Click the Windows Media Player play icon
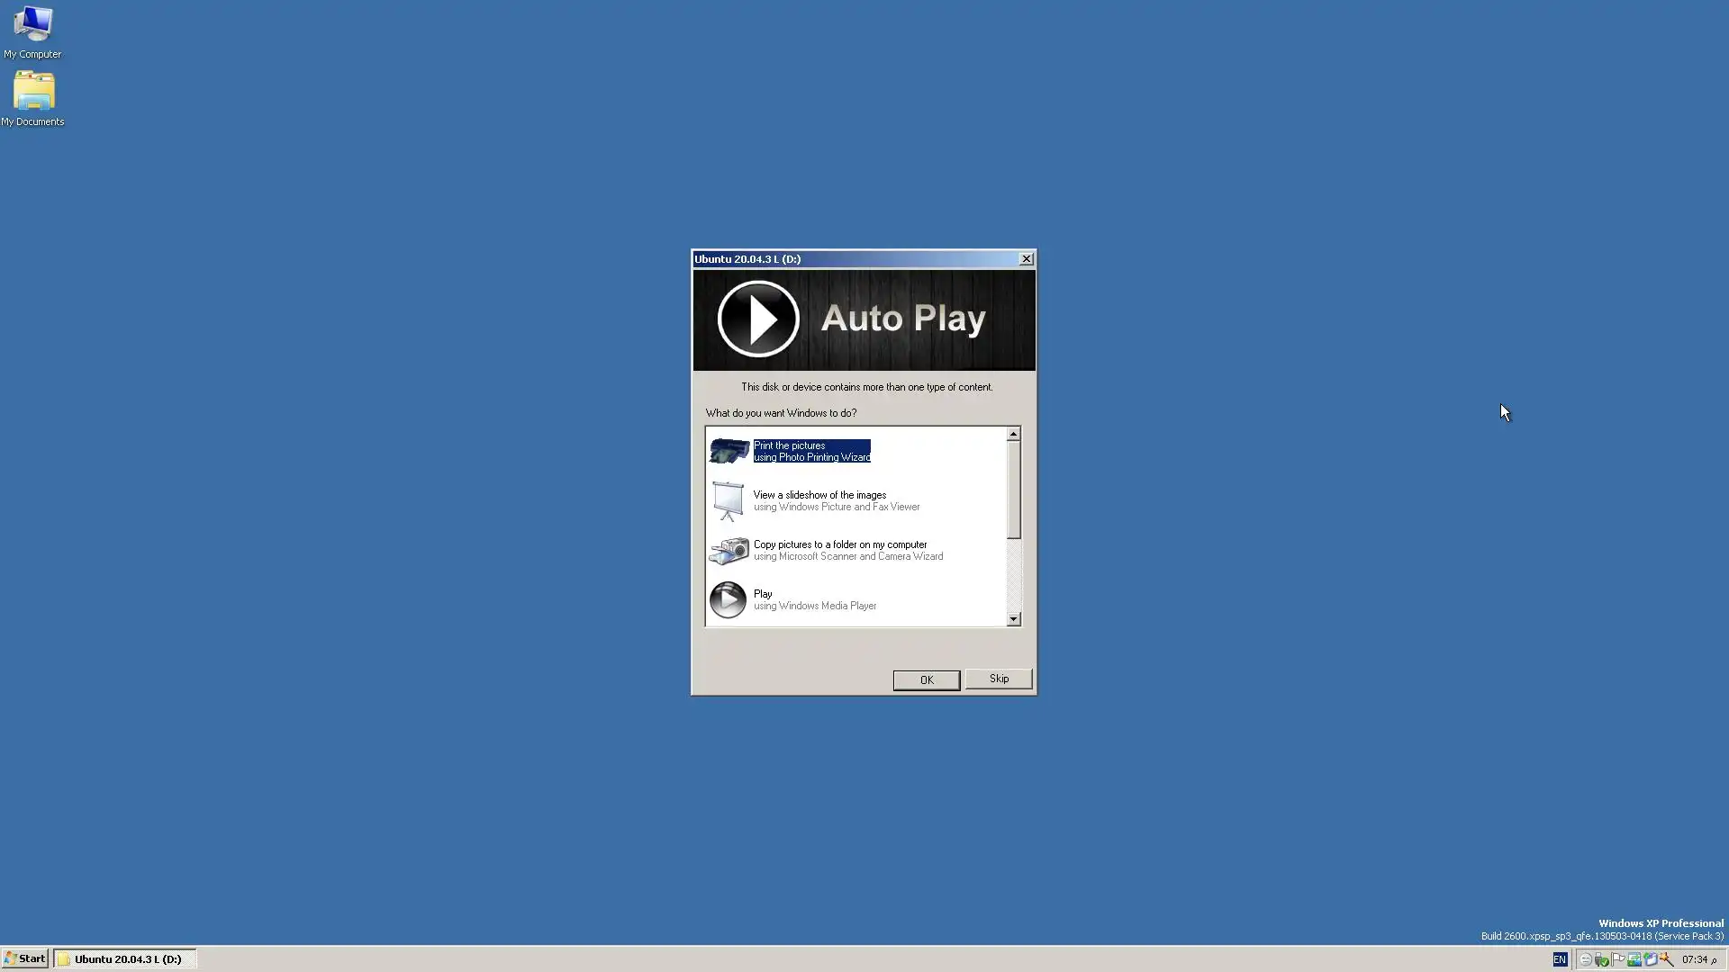The width and height of the screenshot is (1729, 972). (x=728, y=599)
